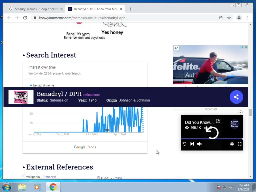Click small replay button in video controls

coord(184,144)
